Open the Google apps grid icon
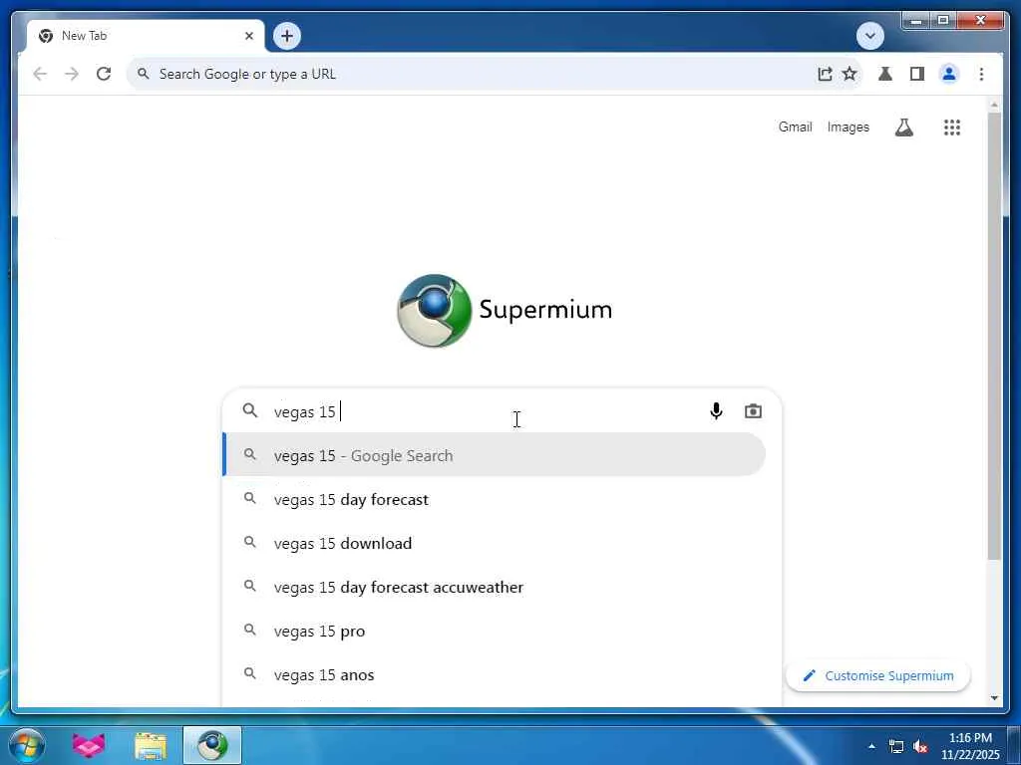 (x=952, y=127)
